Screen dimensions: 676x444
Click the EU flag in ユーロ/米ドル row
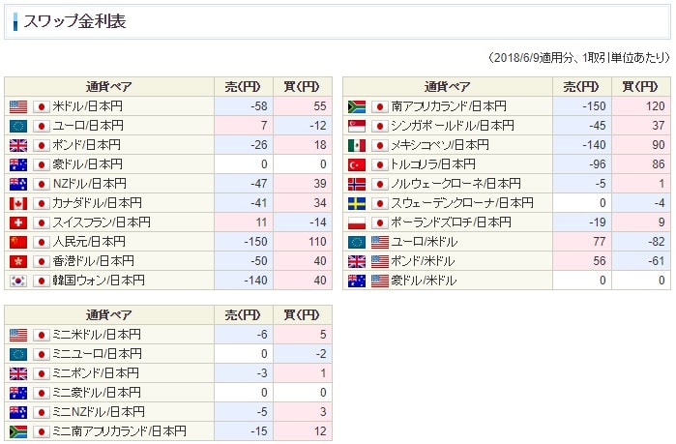pyautogui.click(x=357, y=242)
